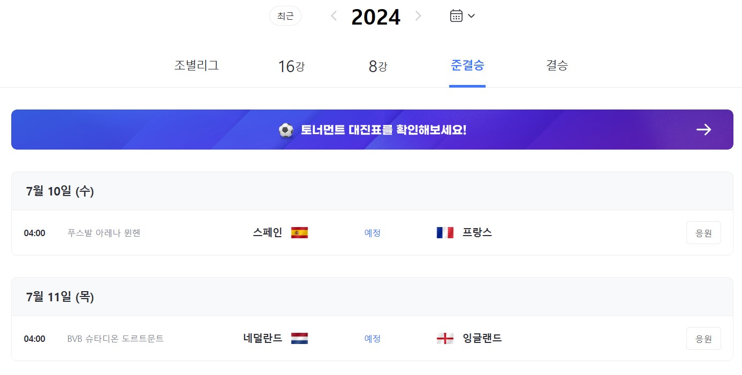Expand the calendar dropdown chevron
The image size is (742, 375).
coord(471,15)
